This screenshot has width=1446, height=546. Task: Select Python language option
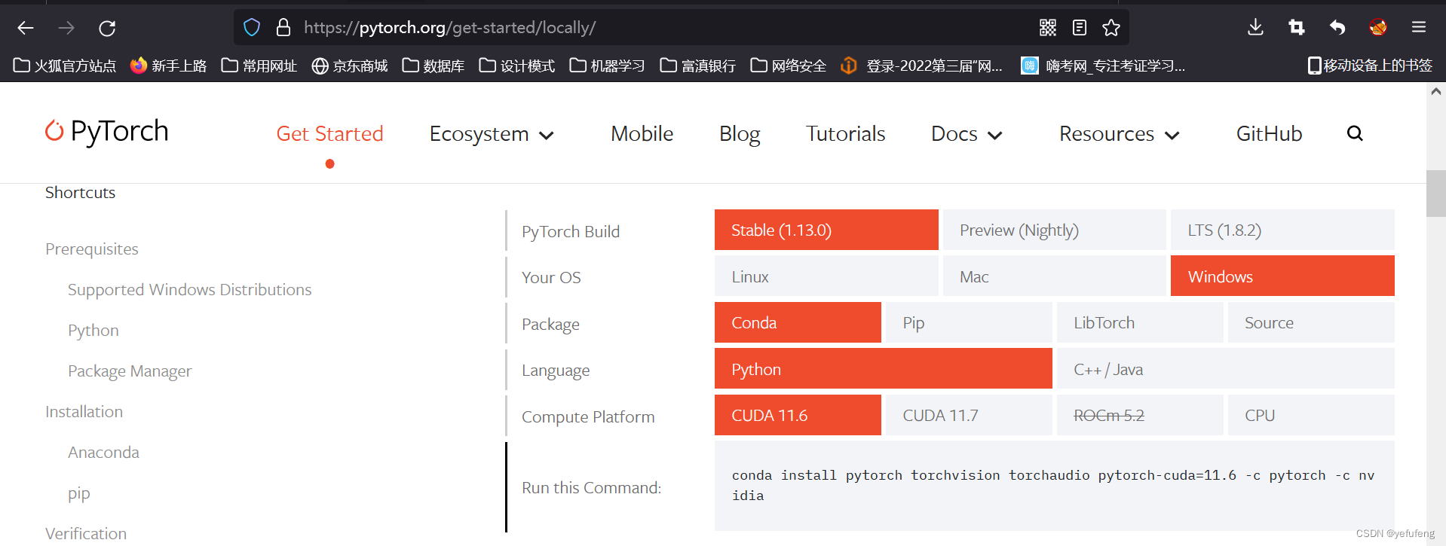click(x=884, y=369)
